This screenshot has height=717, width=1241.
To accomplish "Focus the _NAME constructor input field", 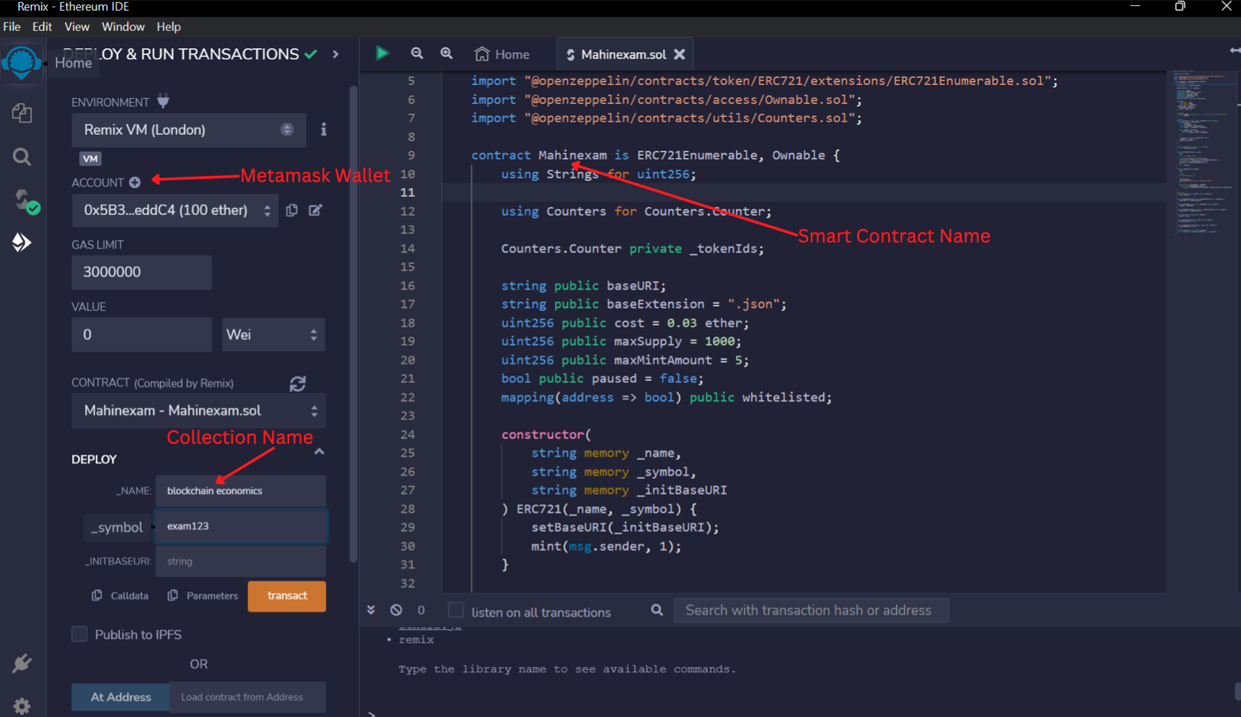I will click(x=240, y=491).
